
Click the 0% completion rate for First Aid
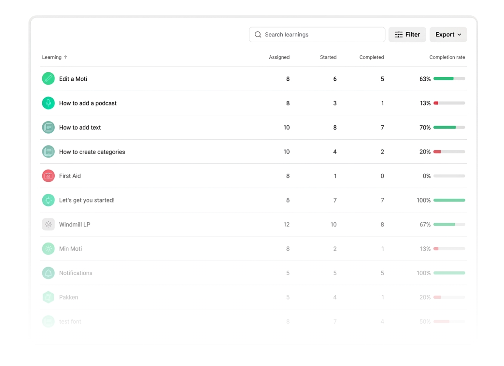coord(427,176)
